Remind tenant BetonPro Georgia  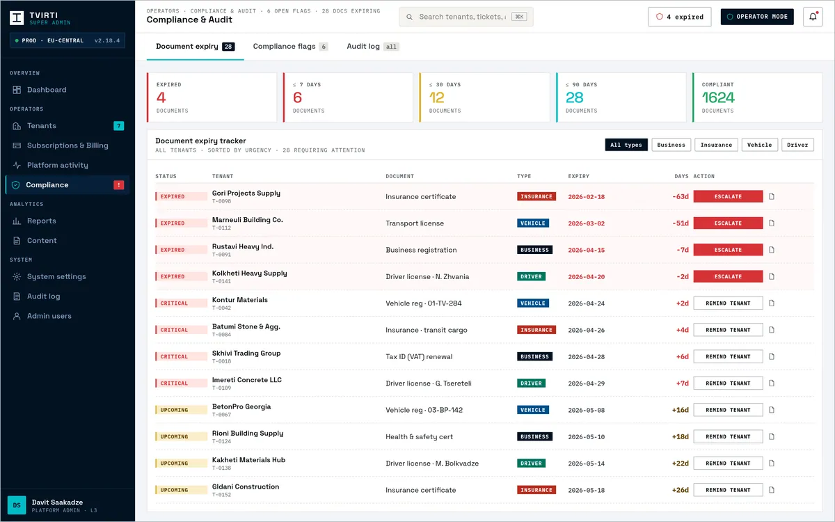tap(728, 410)
